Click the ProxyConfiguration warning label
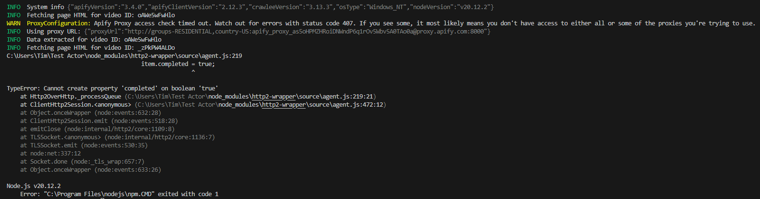 point(59,23)
